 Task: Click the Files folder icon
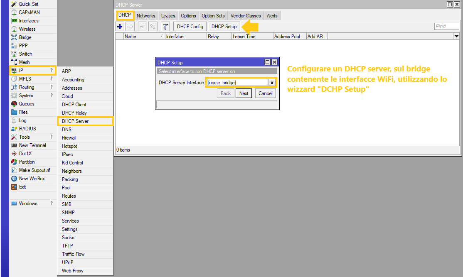pos(14,112)
